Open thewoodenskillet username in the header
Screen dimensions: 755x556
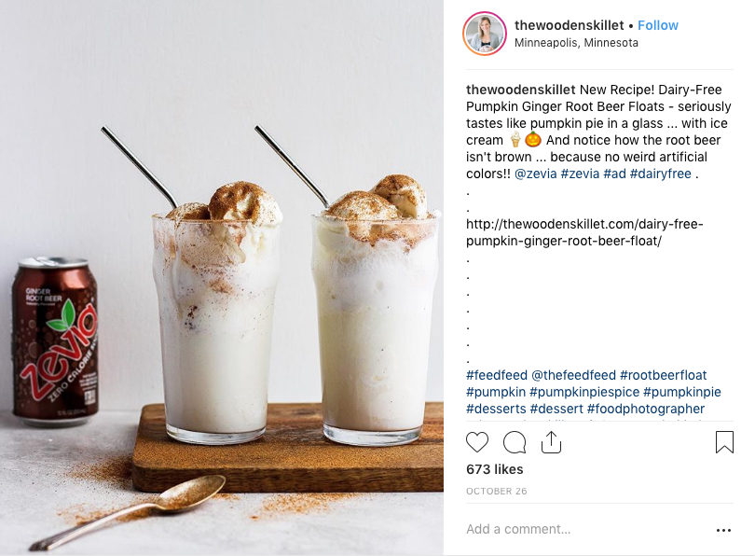[x=570, y=25]
